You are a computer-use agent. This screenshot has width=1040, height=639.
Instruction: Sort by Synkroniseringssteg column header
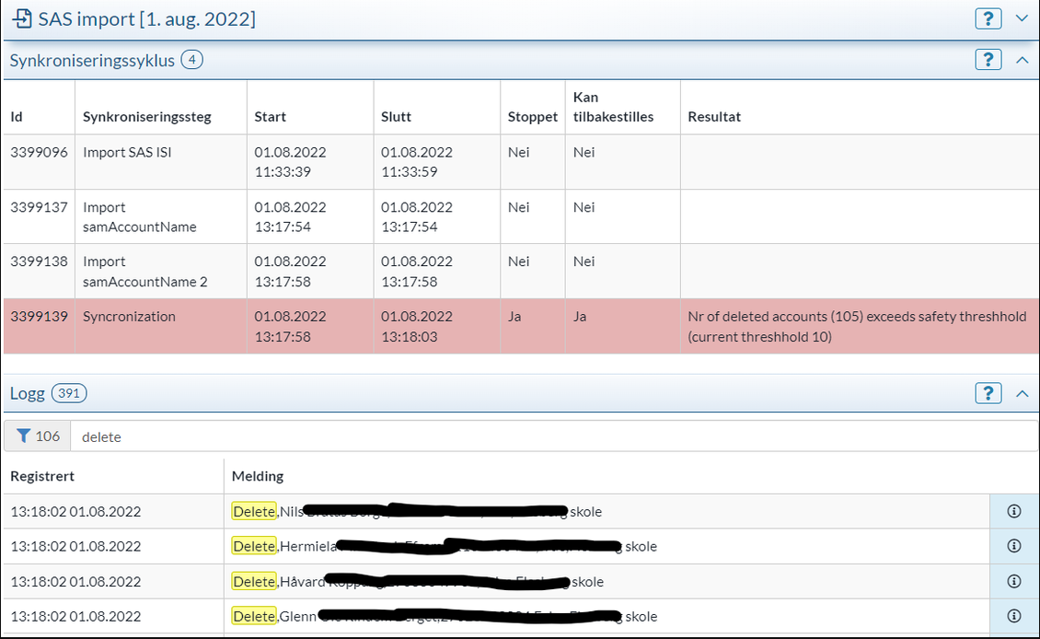tap(146, 117)
